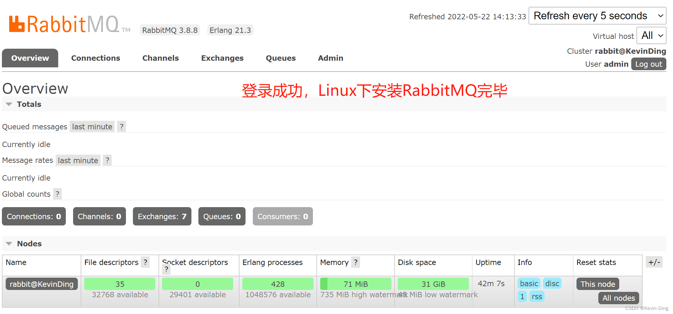Image resolution: width=673 pixels, height=314 pixels.
Task: Click the disc info tag
Action: [552, 283]
